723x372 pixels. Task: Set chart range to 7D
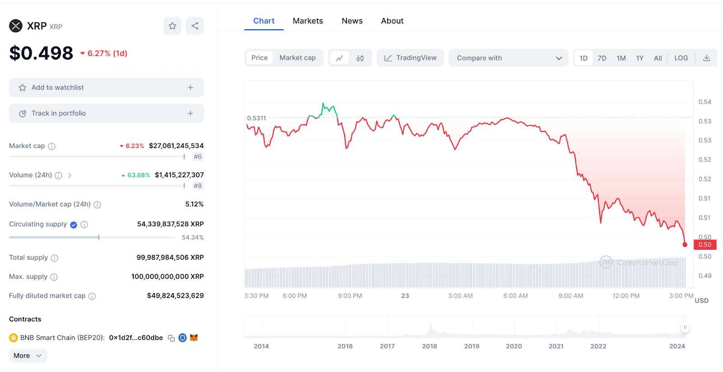click(602, 58)
